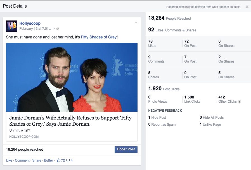Close the Post Details dialog
The image size is (251, 170).
click(247, 7)
